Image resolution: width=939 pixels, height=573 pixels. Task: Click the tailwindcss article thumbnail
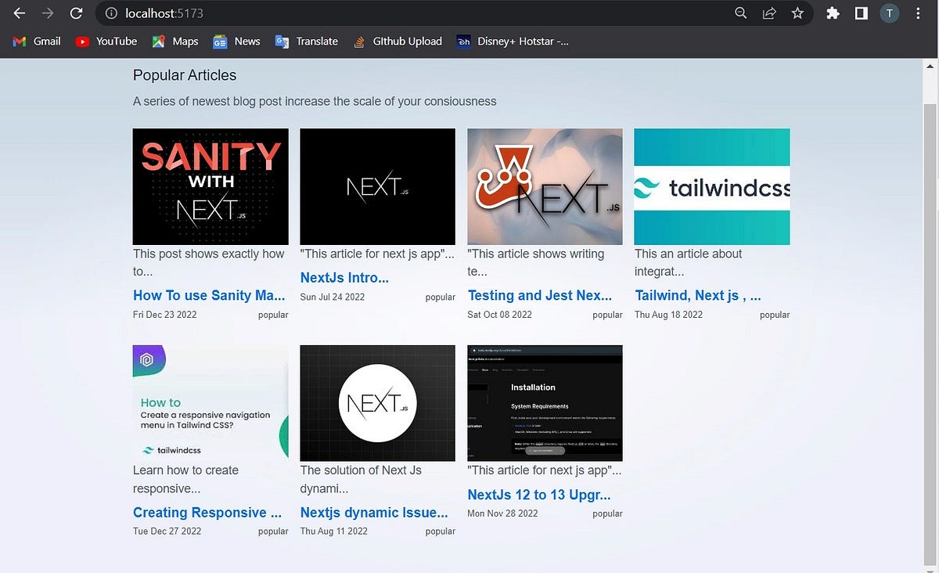pos(711,186)
